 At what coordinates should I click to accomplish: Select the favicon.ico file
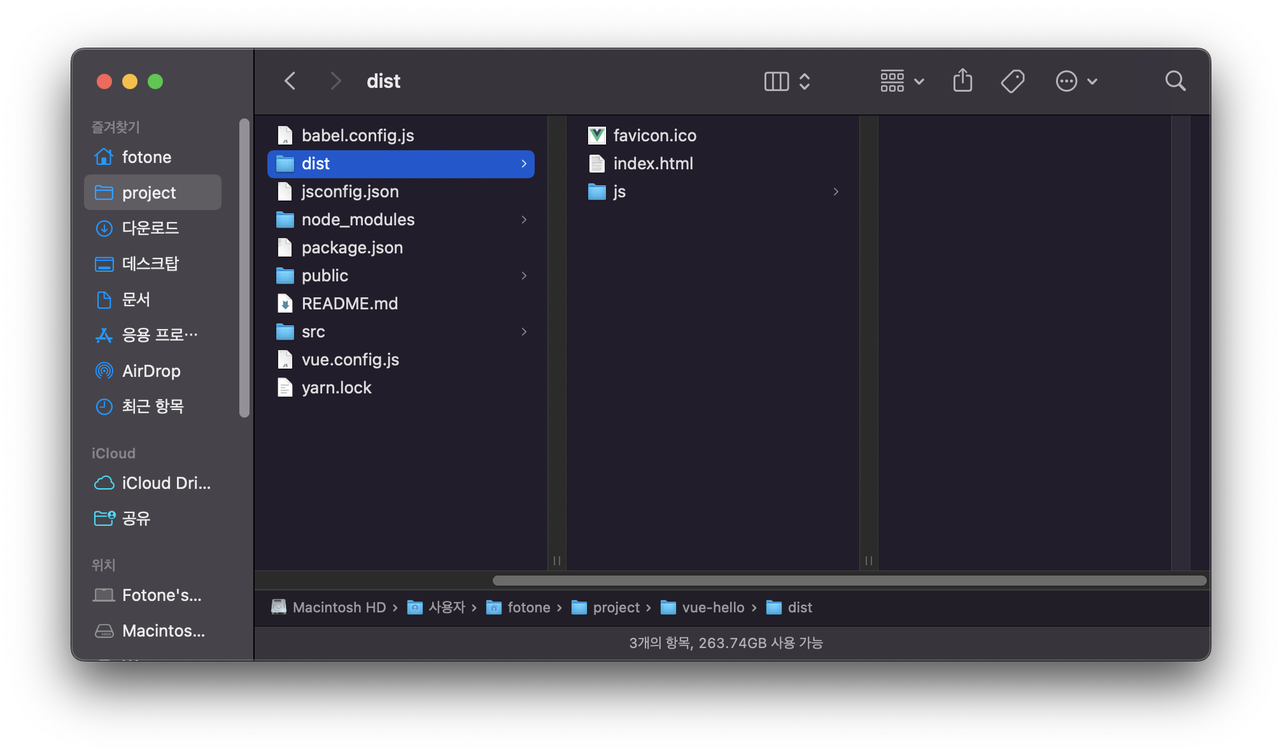tap(713, 135)
